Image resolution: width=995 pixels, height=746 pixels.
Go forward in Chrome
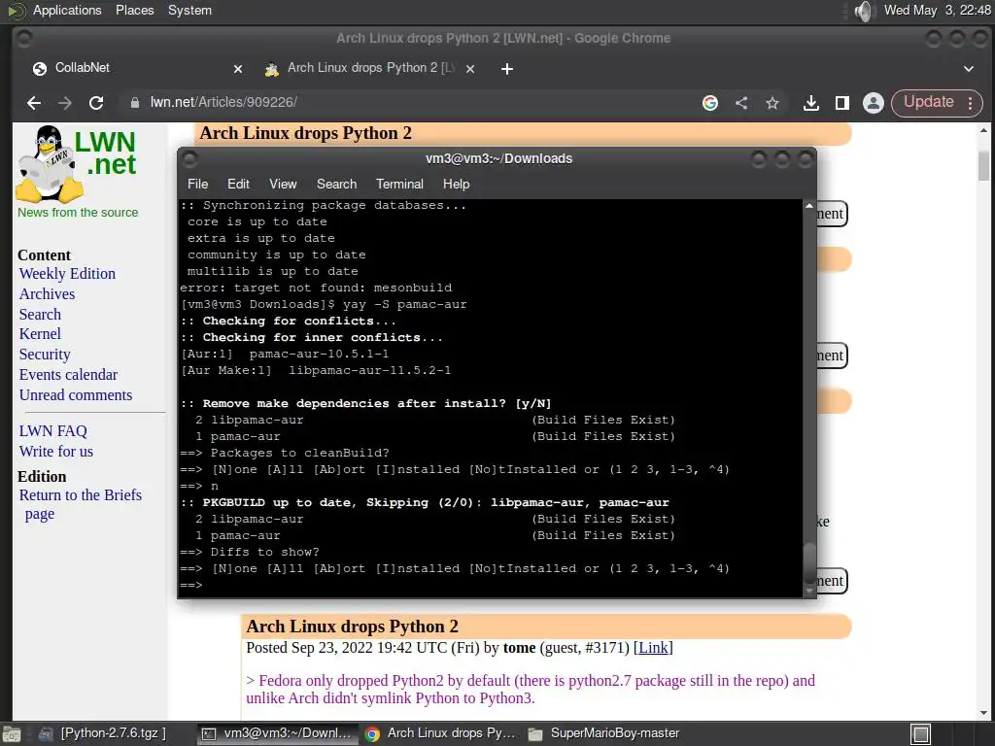pos(65,103)
